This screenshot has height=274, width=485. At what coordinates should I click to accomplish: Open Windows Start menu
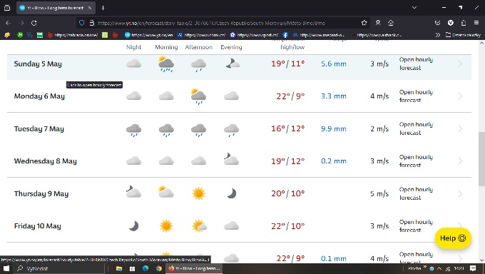pos(6,268)
